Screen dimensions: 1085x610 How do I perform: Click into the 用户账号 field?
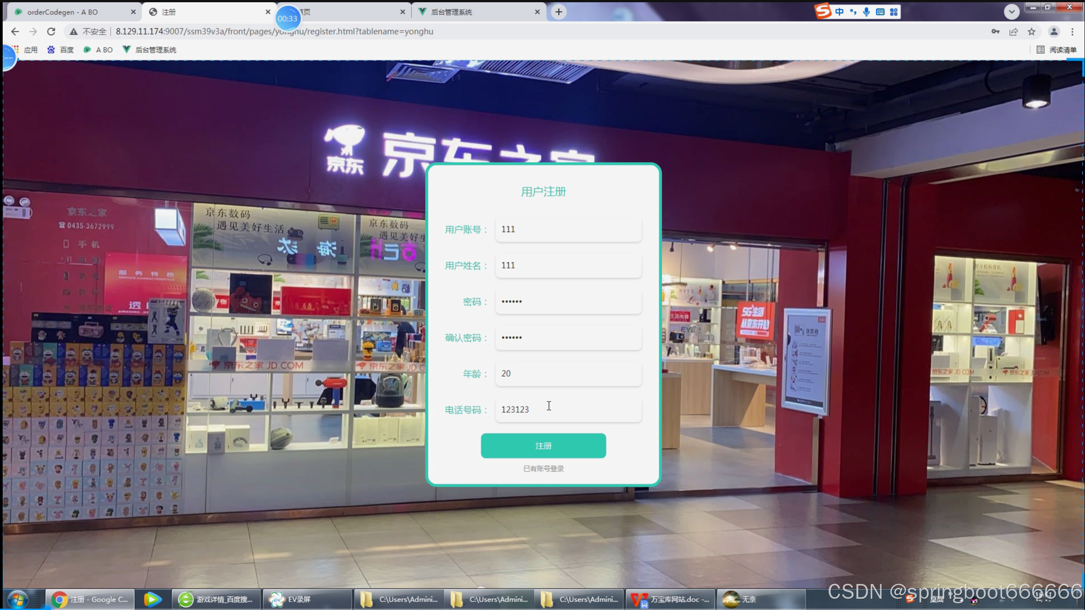tap(568, 229)
